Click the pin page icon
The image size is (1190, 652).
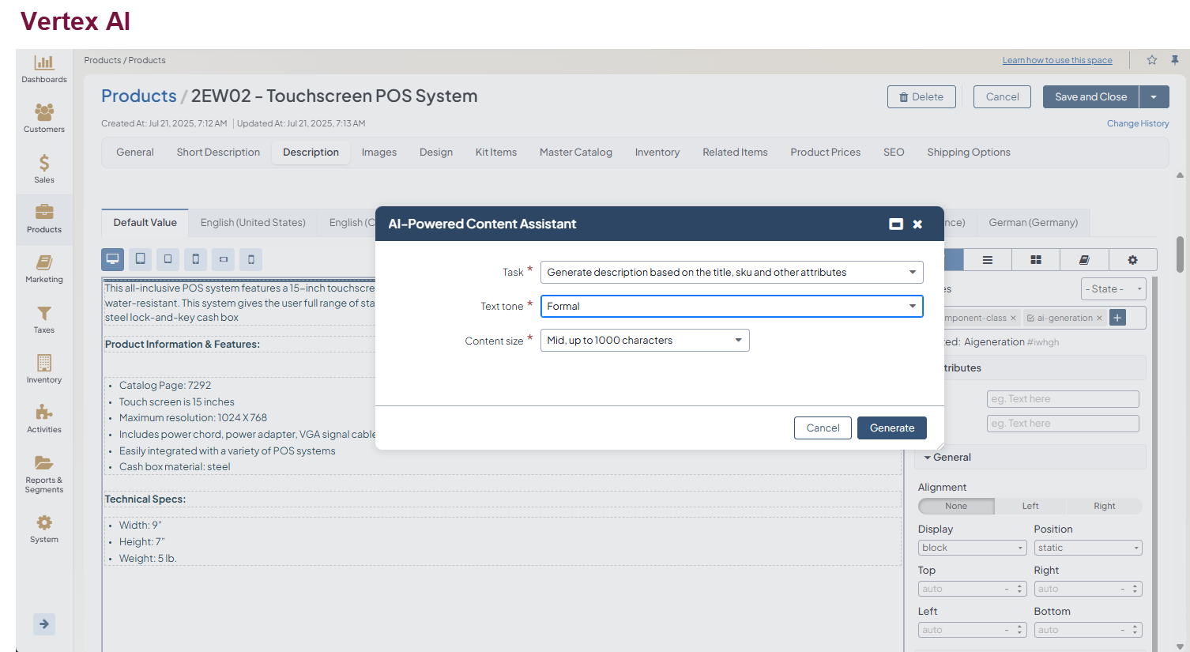(1175, 60)
